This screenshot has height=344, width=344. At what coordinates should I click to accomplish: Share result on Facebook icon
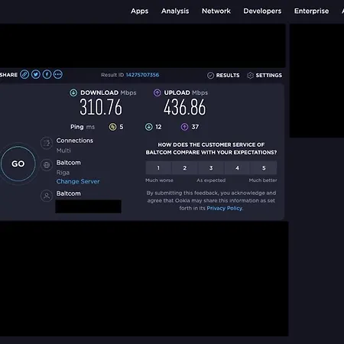tap(47, 74)
